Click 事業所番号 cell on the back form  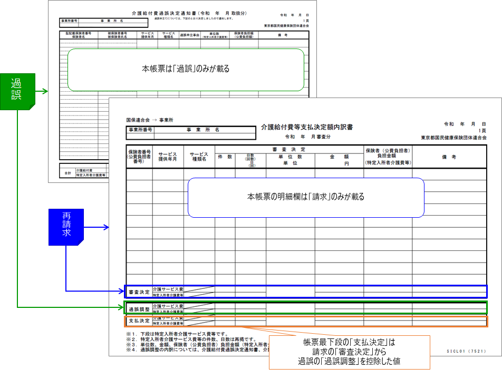(69, 21)
